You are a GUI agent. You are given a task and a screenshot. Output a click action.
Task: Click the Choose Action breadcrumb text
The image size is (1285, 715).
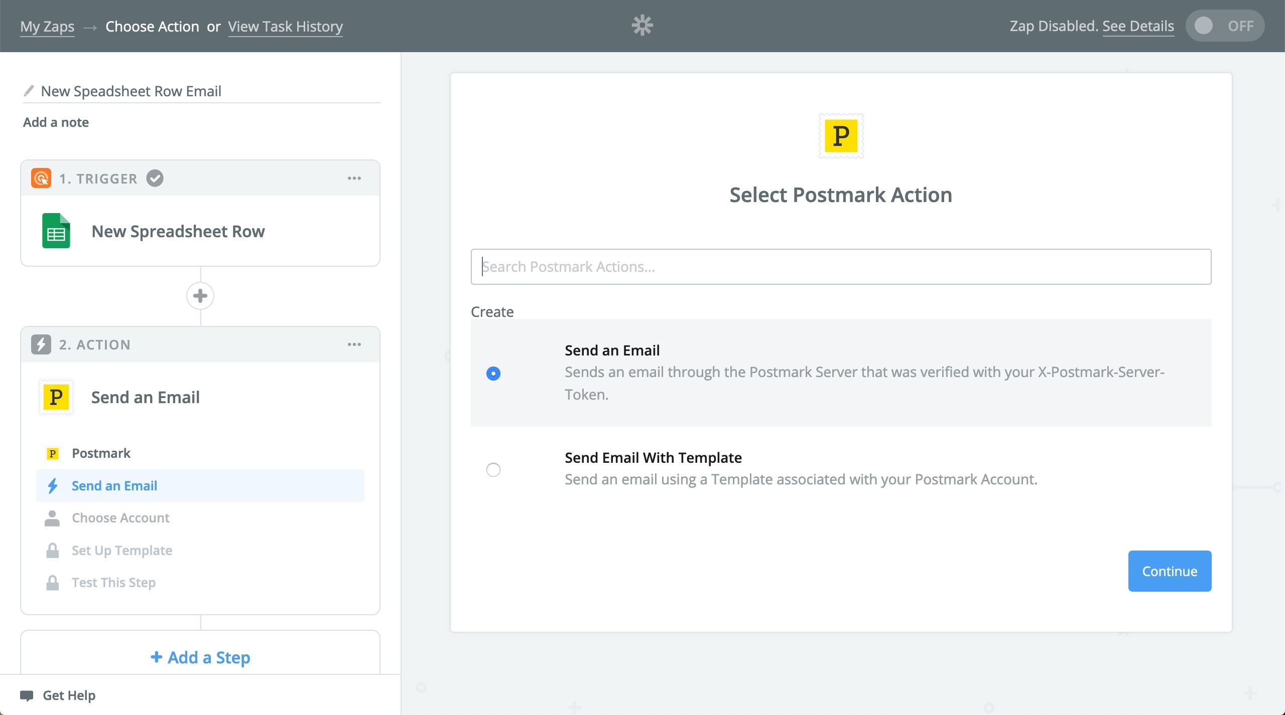tap(152, 26)
